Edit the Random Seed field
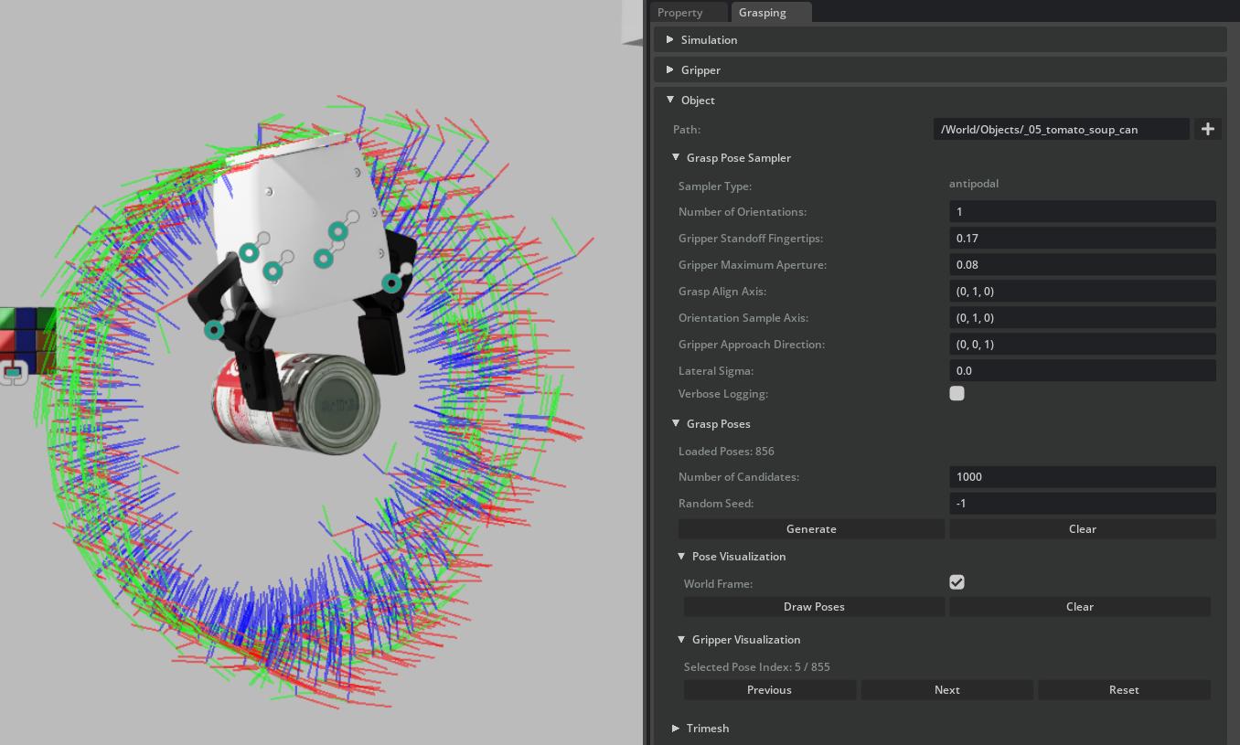This screenshot has width=1240, height=745. tap(1083, 503)
